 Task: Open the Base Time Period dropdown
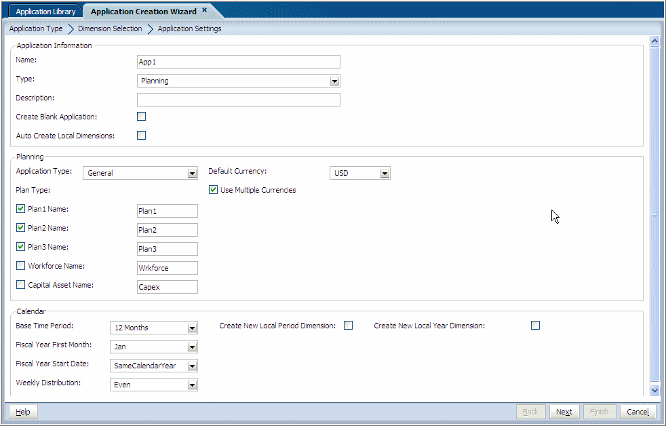click(x=192, y=328)
